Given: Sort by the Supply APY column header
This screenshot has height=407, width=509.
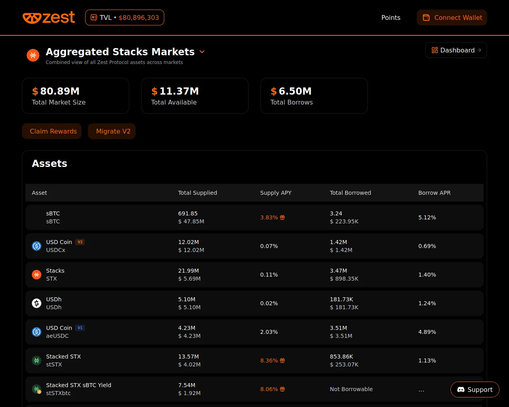Looking at the screenshot, I should [276, 193].
